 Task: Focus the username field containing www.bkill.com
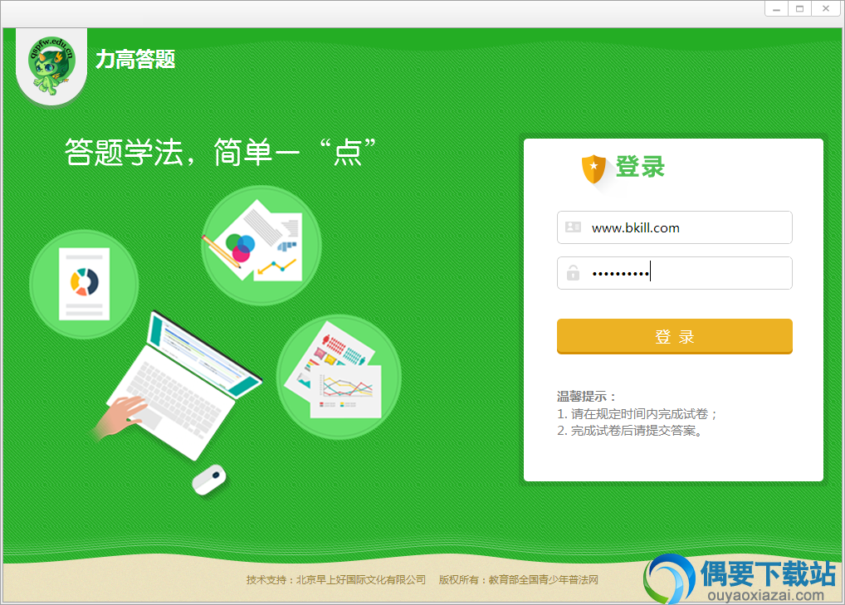tap(674, 227)
